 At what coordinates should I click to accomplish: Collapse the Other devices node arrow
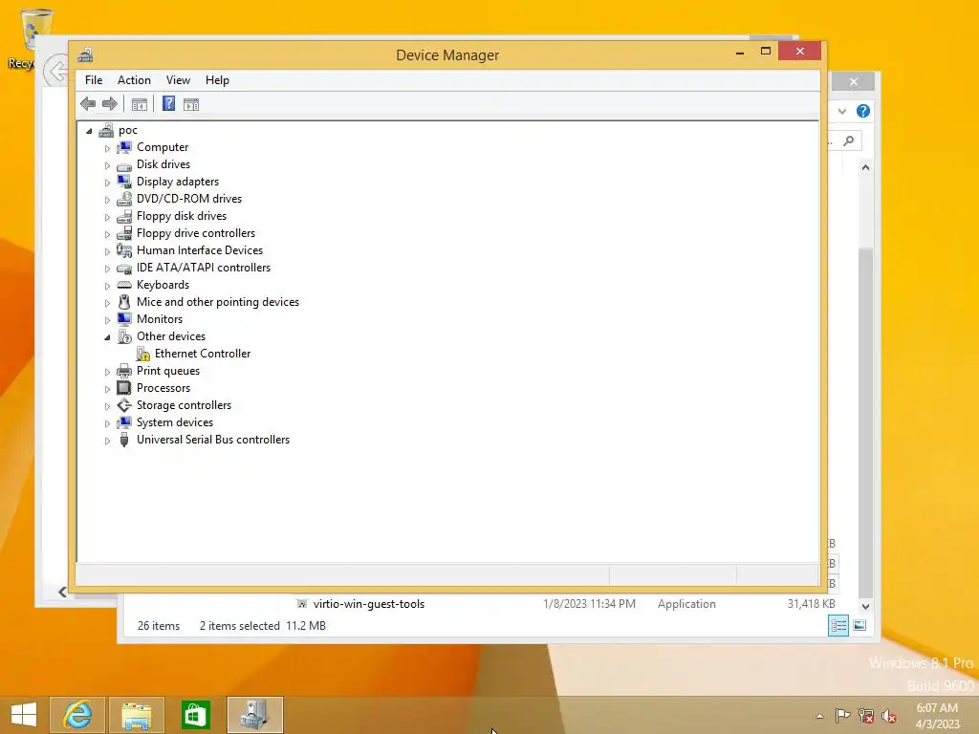tap(107, 337)
